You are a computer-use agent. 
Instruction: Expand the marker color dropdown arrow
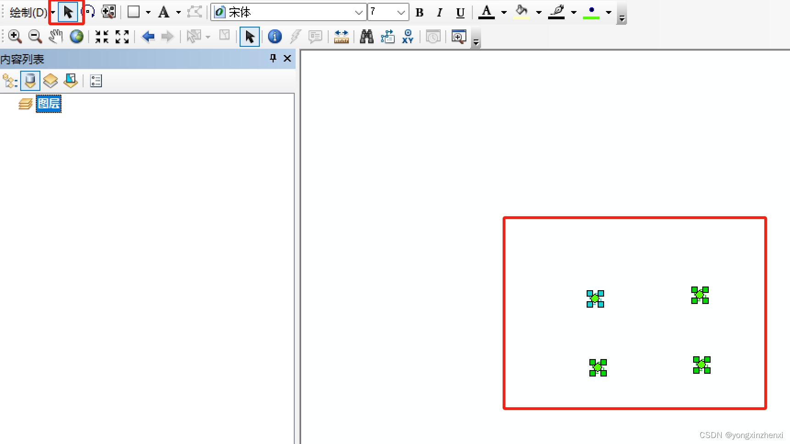point(609,12)
